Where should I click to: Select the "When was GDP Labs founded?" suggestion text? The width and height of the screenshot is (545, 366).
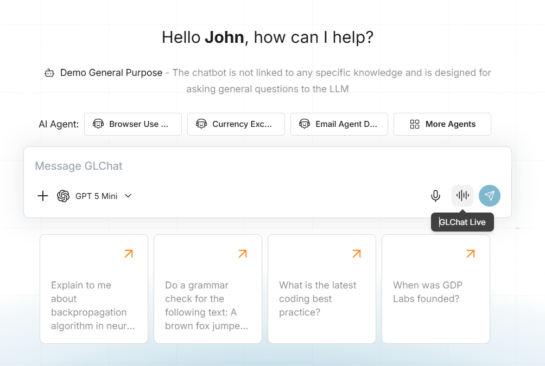[428, 292]
